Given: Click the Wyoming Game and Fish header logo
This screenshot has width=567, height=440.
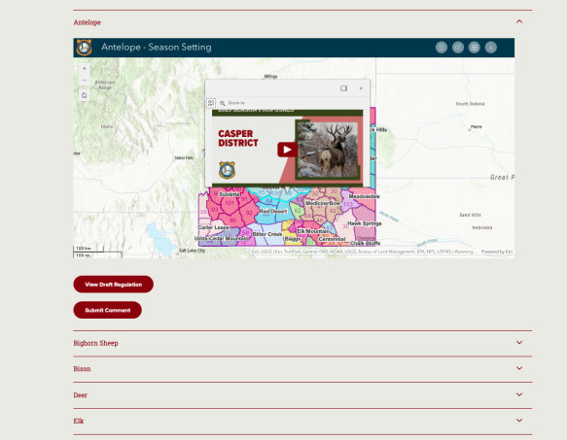Looking at the screenshot, I should pos(84,48).
